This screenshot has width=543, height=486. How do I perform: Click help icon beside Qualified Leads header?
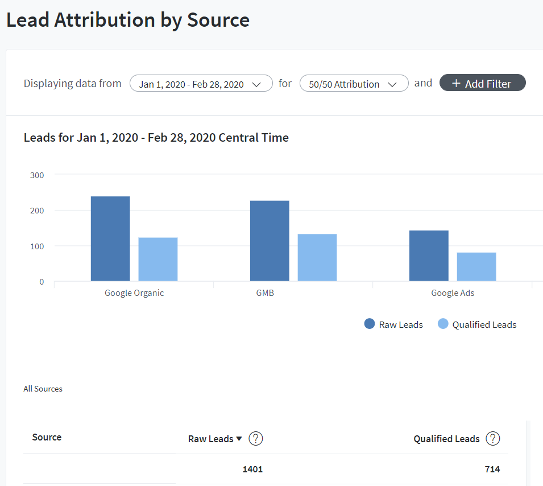(493, 439)
